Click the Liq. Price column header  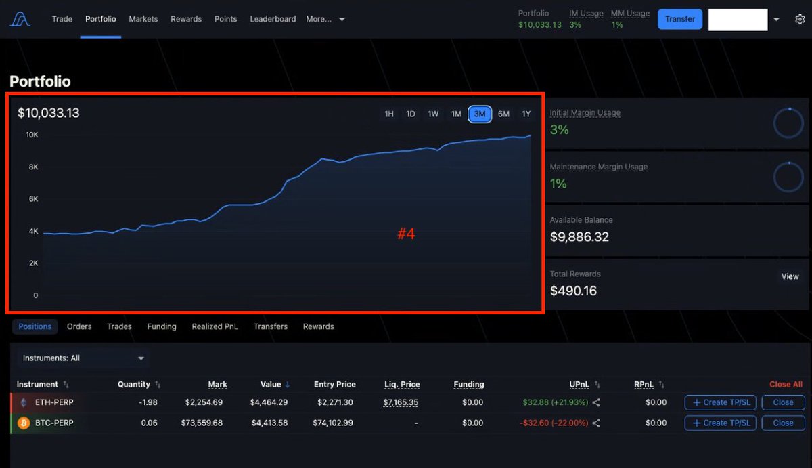click(402, 385)
